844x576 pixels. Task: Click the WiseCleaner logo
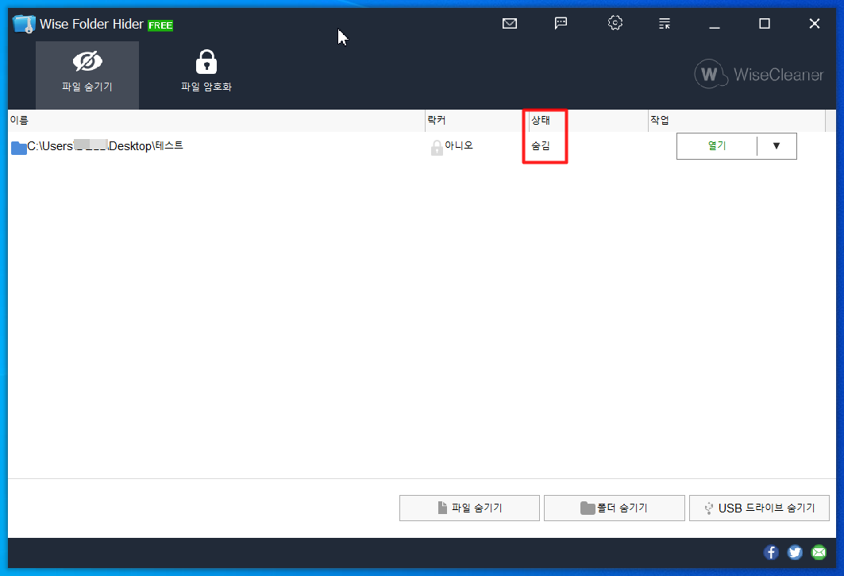pos(758,74)
